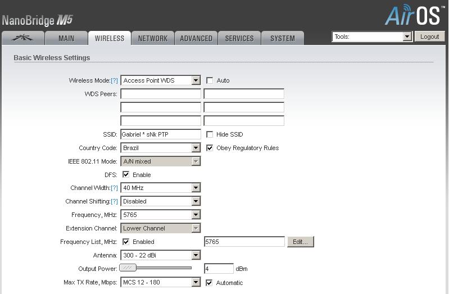
Task: Expand the Channel Width dropdown
Action: [160, 188]
